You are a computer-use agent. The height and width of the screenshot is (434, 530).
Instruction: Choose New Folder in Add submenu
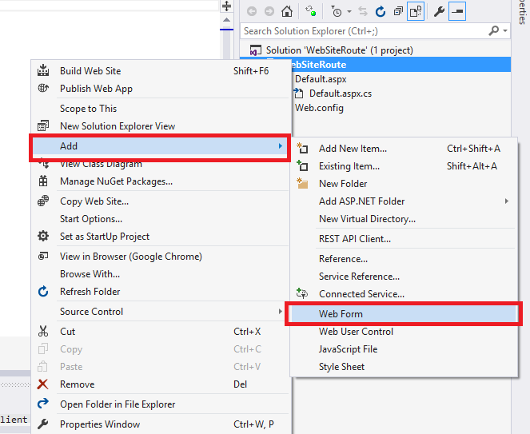pyautogui.click(x=404, y=184)
